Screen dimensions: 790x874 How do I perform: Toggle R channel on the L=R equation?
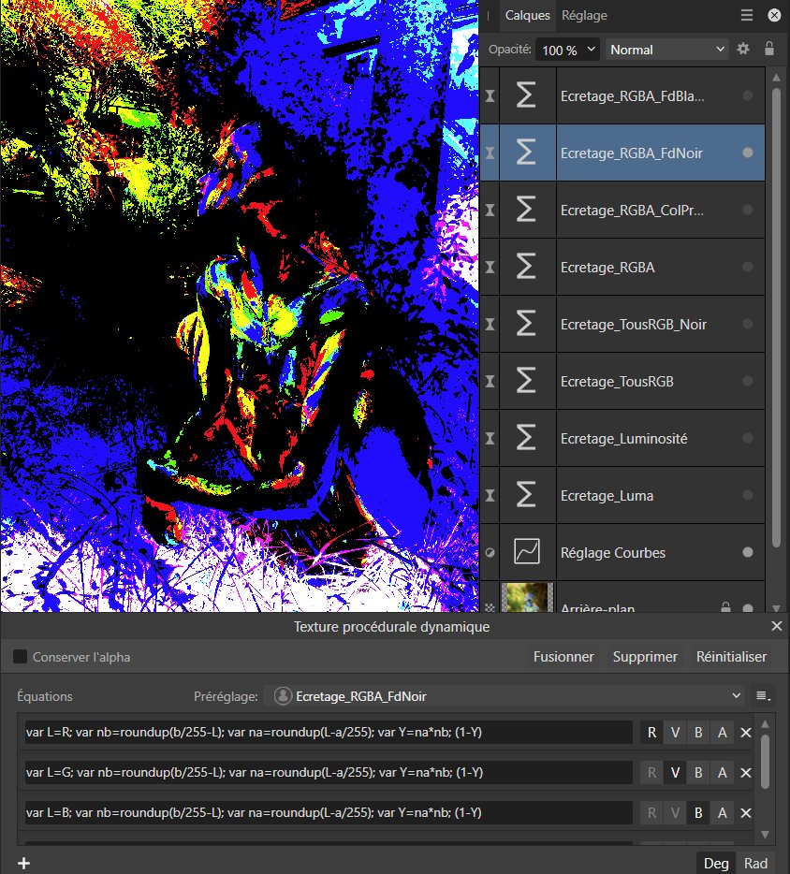coord(651,733)
